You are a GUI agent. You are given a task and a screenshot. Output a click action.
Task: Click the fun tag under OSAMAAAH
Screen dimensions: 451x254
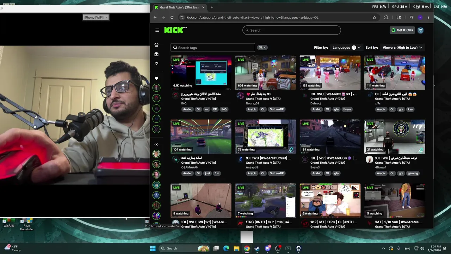217,173
